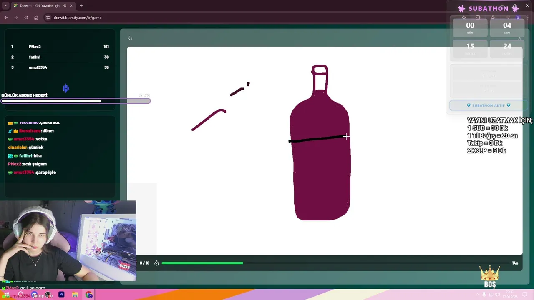Click the Chrome taskbar icon
The image size is (534, 300).
pos(89,295)
